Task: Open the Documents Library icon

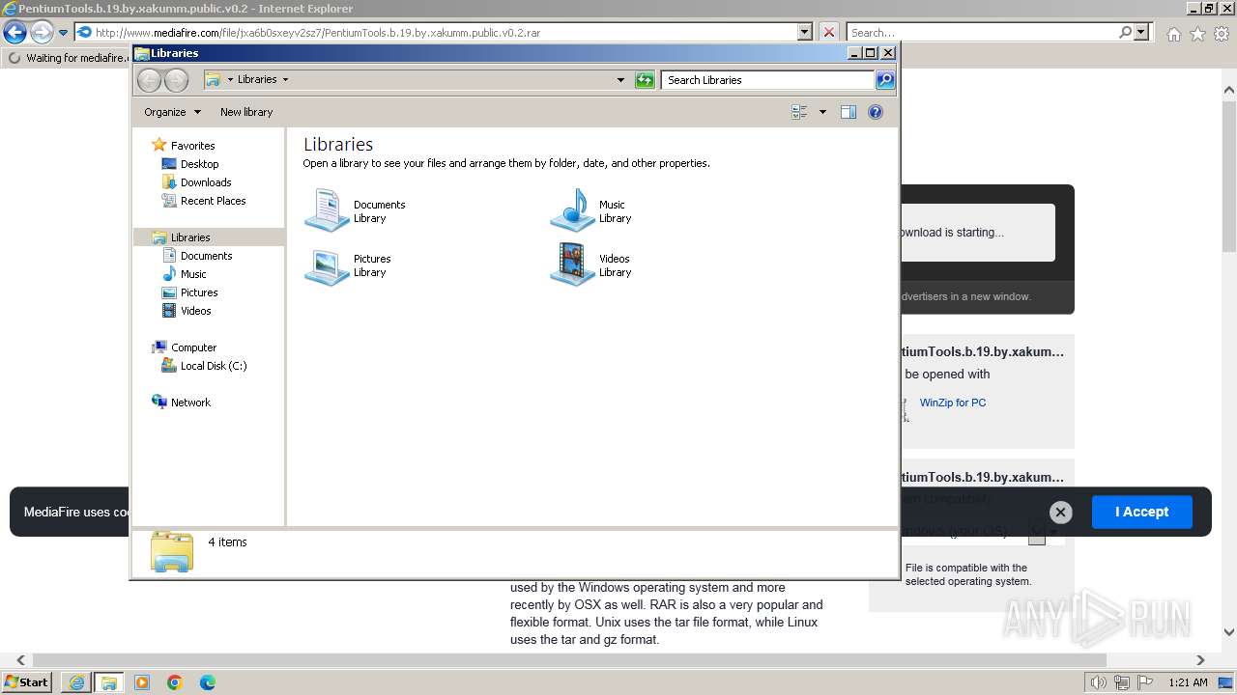Action: [328, 210]
